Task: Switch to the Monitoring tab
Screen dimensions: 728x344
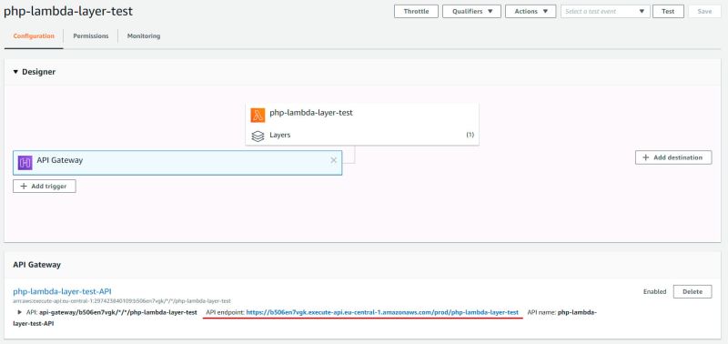Action: click(144, 35)
